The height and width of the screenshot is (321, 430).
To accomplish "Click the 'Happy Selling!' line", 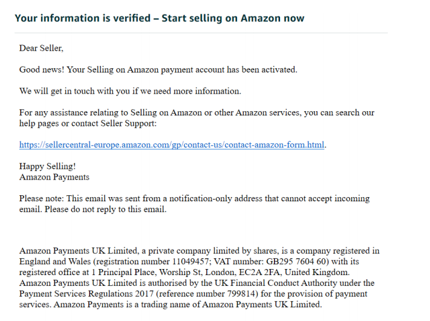I will tap(47, 166).
